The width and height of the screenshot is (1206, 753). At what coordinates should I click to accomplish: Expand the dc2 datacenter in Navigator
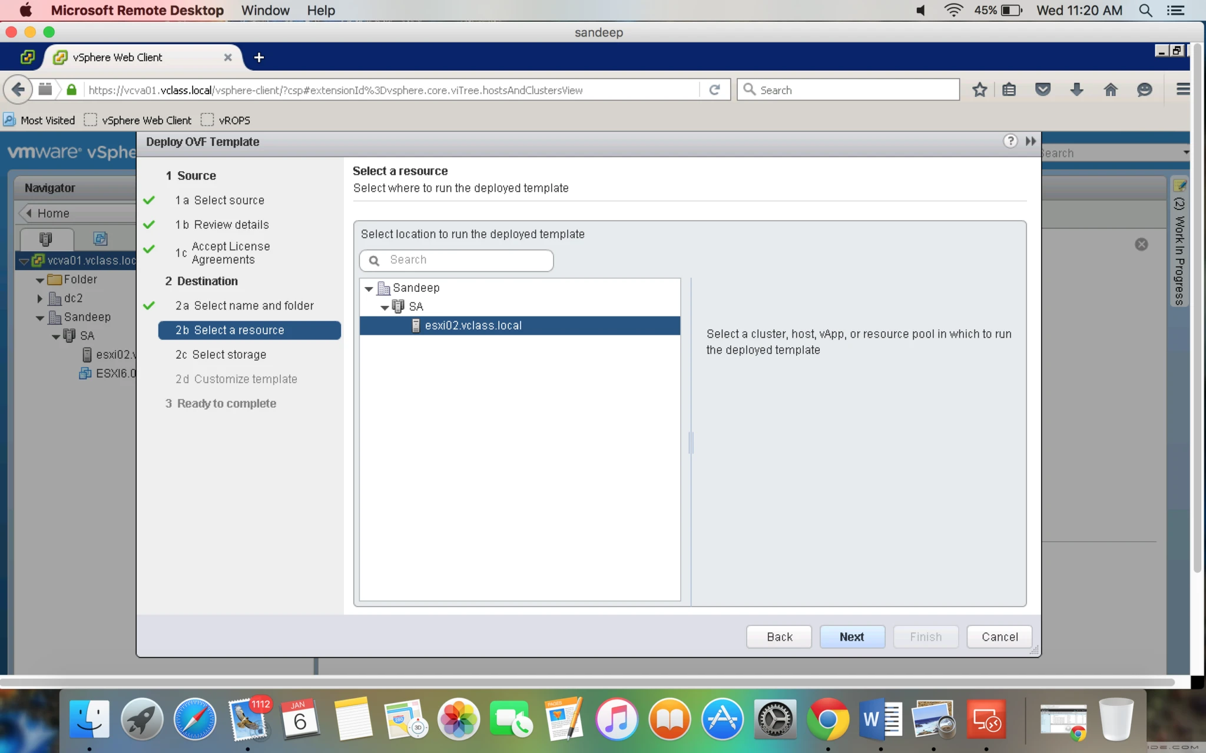(39, 299)
